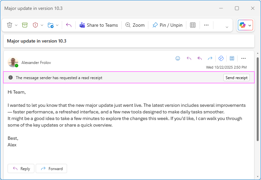Screen dimensions: 261x180
Task: Click Pin / Unpin in toolbar
Action: pos(167,25)
